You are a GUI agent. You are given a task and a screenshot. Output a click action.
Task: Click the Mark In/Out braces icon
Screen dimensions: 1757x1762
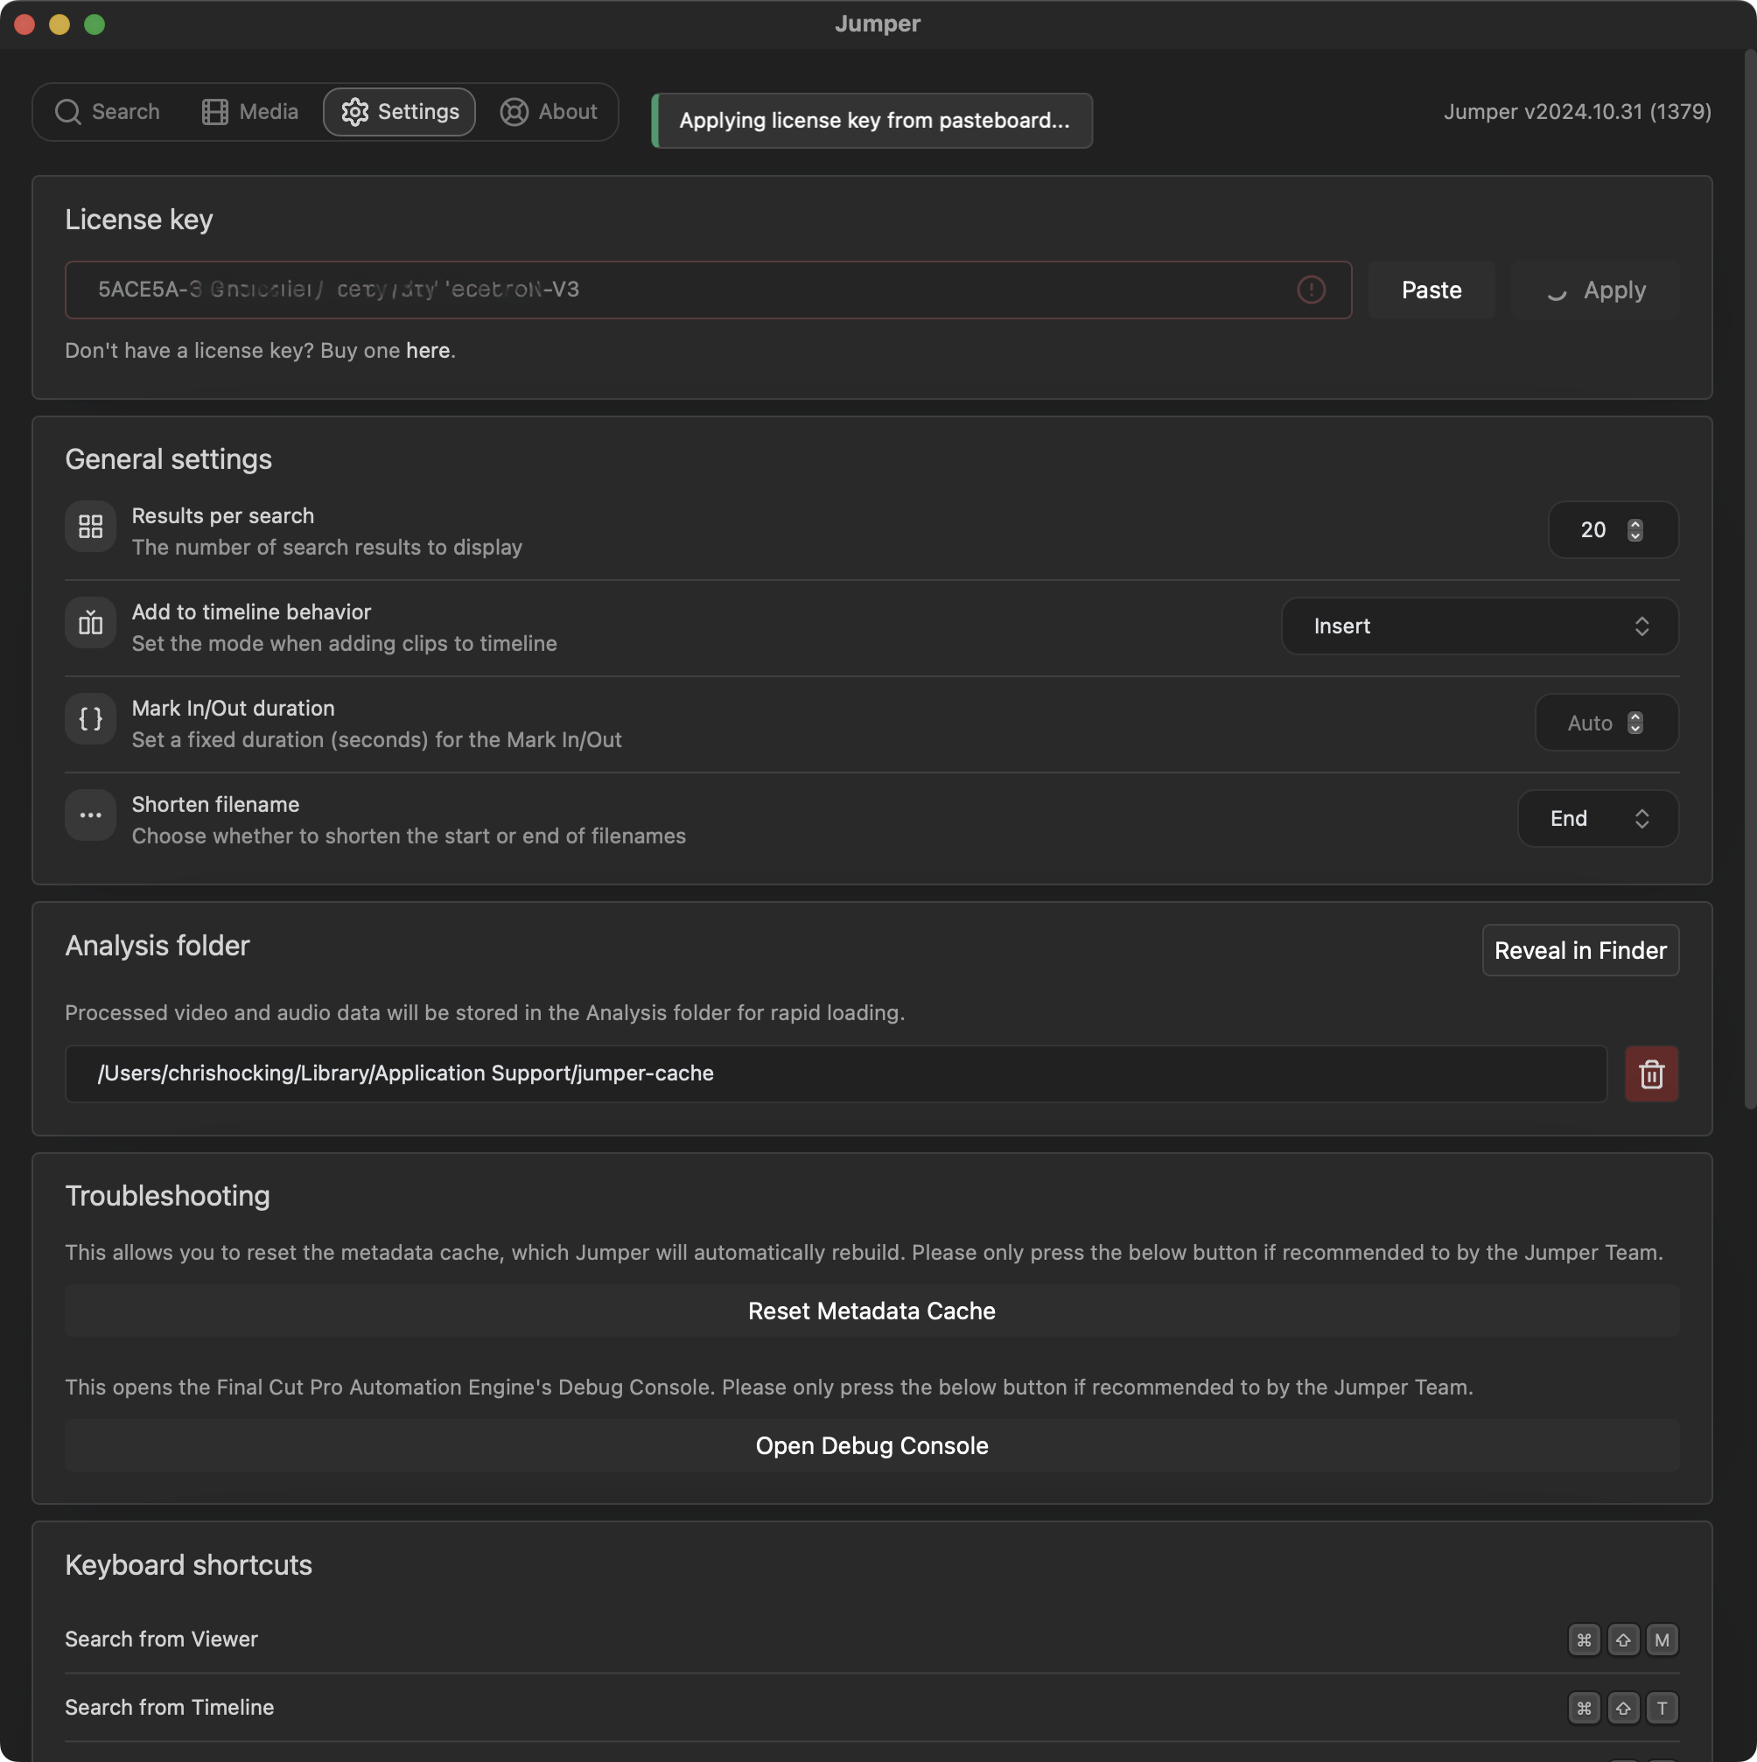click(x=90, y=719)
